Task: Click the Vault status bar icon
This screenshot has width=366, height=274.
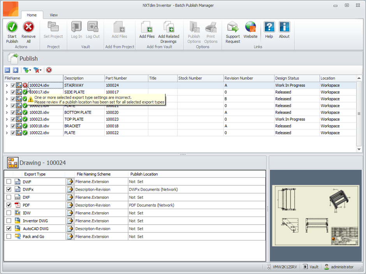Action: point(305,267)
